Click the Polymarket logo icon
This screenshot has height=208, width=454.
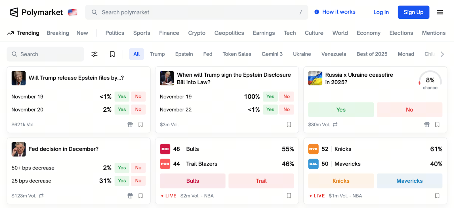click(x=14, y=12)
